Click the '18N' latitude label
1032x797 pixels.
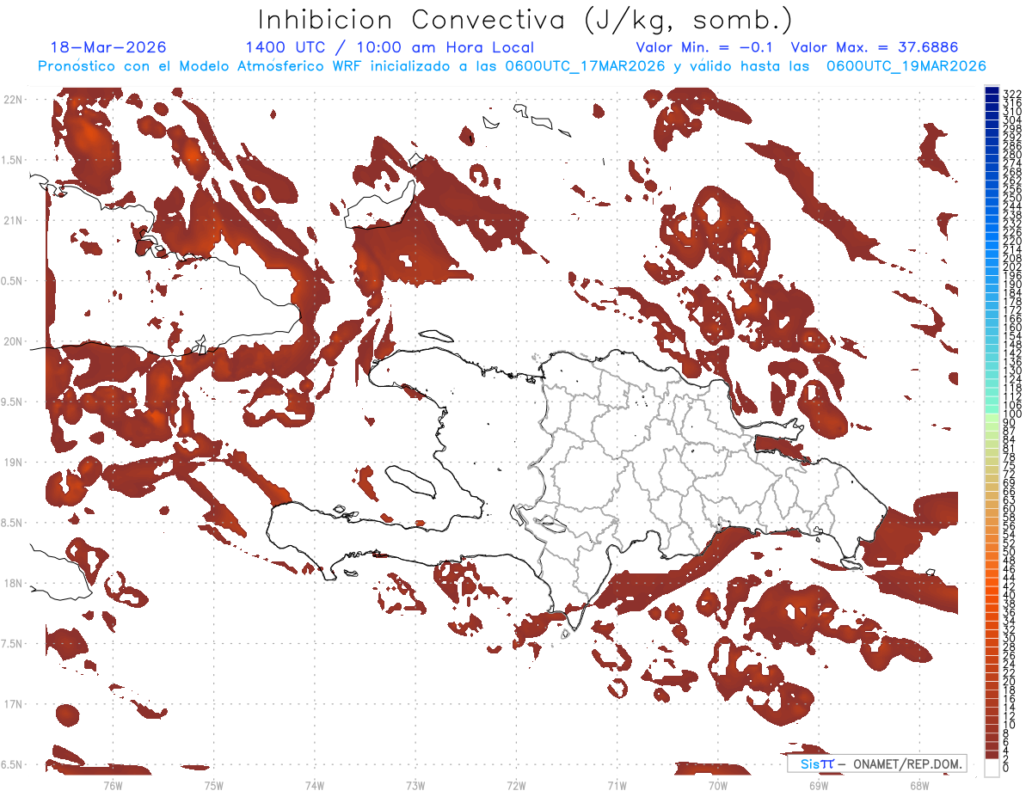coord(14,583)
